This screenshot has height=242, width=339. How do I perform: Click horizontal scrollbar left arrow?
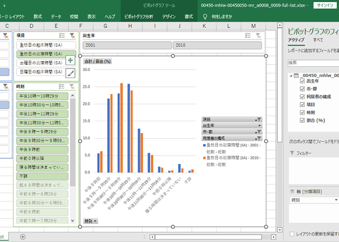click(152, 237)
